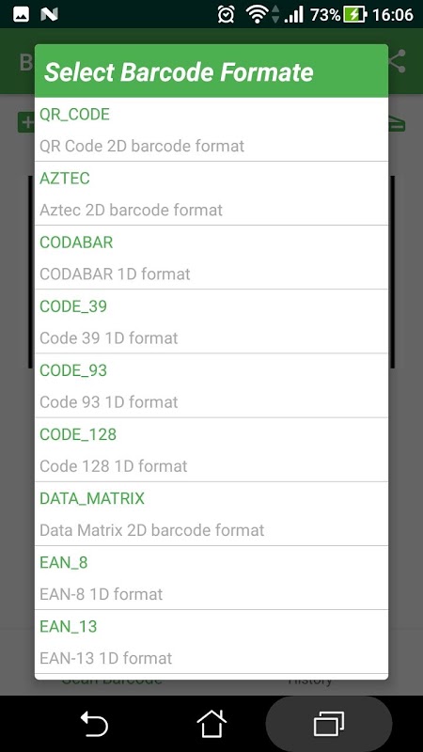The image size is (423, 752).
Task: Tap the battery indicator in status bar
Action: coord(355,14)
